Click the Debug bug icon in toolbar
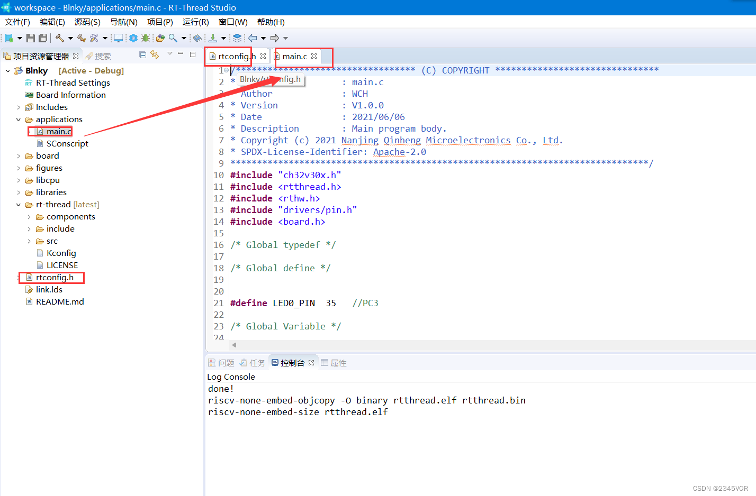Screen dimensions: 756x496 [x=146, y=38]
